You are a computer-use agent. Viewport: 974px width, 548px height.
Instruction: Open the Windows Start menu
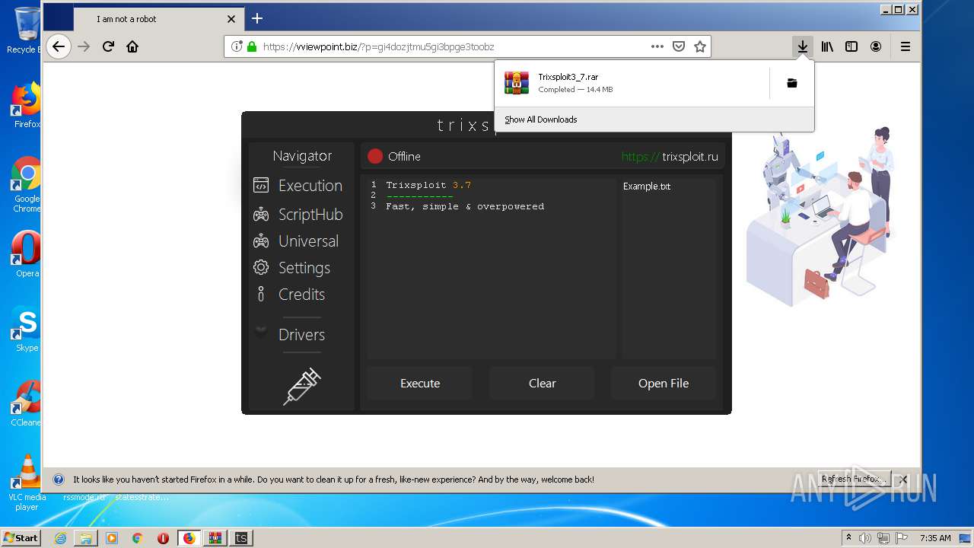click(x=21, y=538)
